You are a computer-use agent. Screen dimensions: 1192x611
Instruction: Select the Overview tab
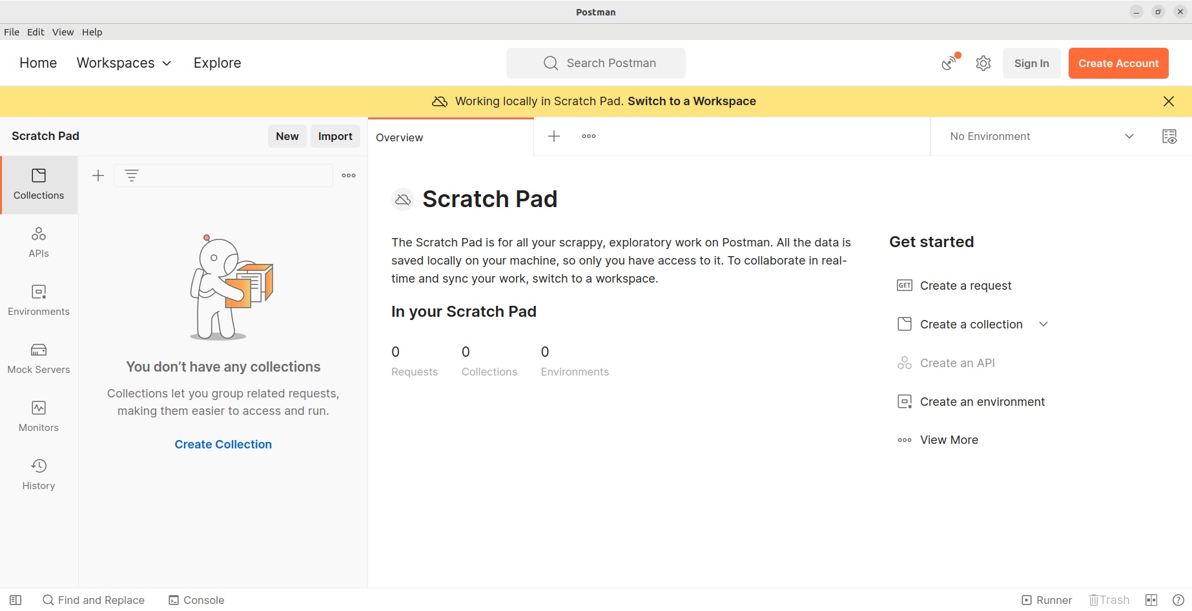pos(451,137)
